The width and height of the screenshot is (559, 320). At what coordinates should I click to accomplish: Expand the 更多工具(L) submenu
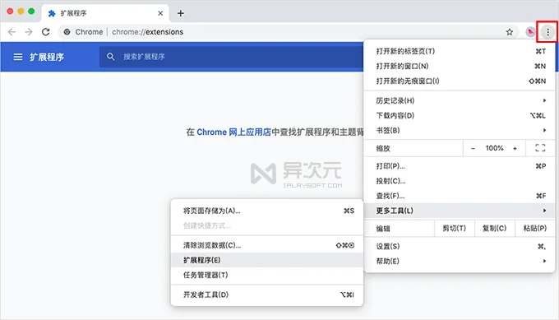tap(460, 211)
